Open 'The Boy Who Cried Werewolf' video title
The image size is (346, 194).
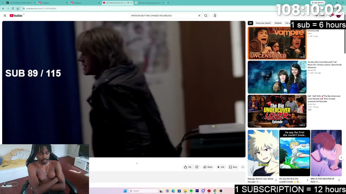324,65
